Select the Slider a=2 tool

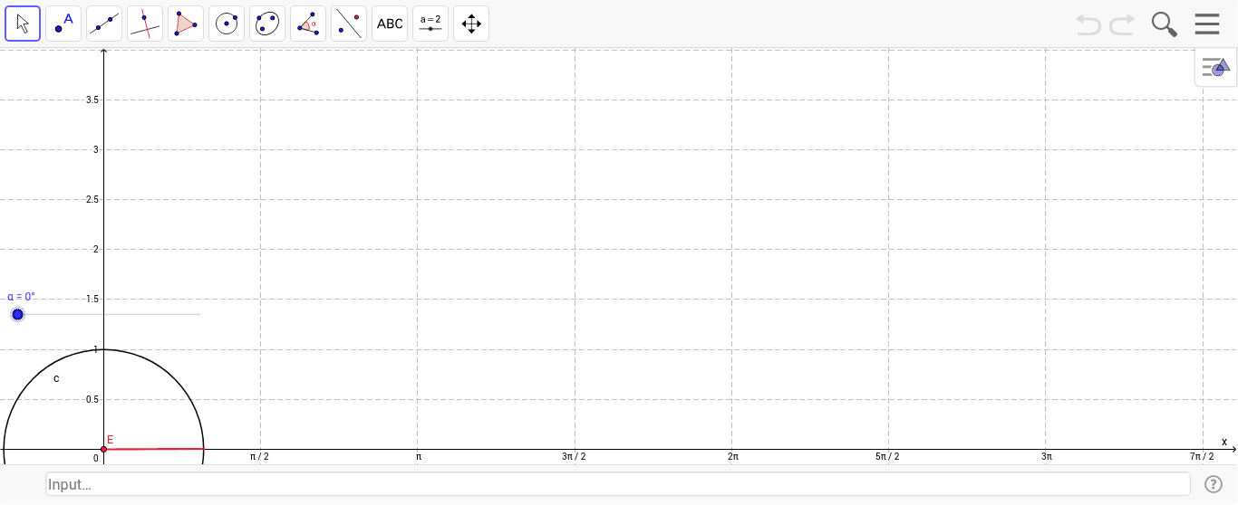click(430, 24)
